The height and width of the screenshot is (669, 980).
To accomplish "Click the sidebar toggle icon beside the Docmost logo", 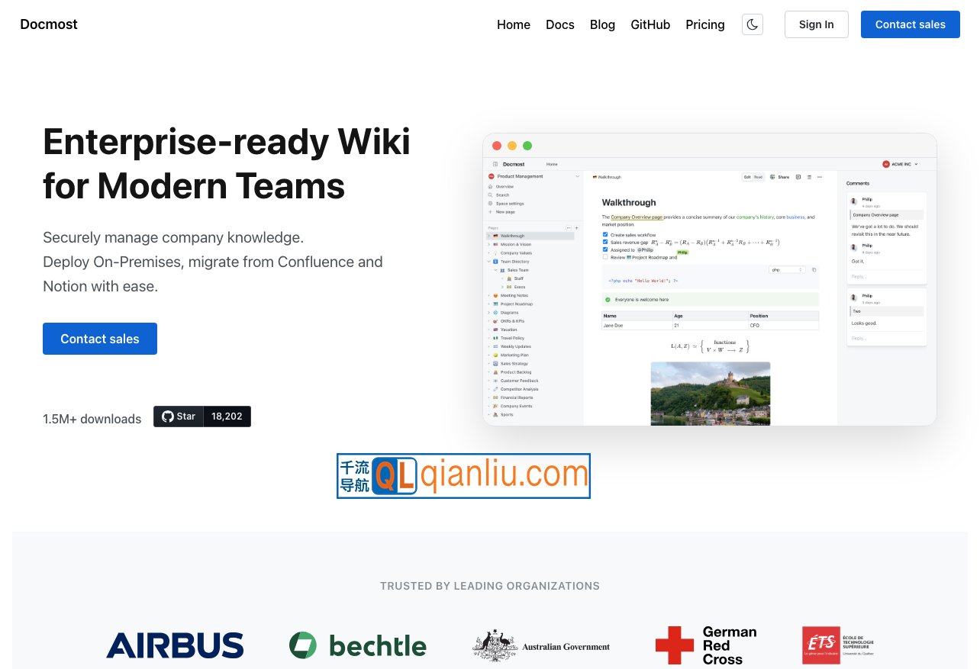I will tap(495, 164).
